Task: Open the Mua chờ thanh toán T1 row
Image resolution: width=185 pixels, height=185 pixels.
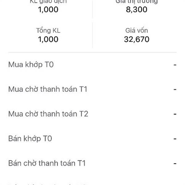Action: [92, 89]
